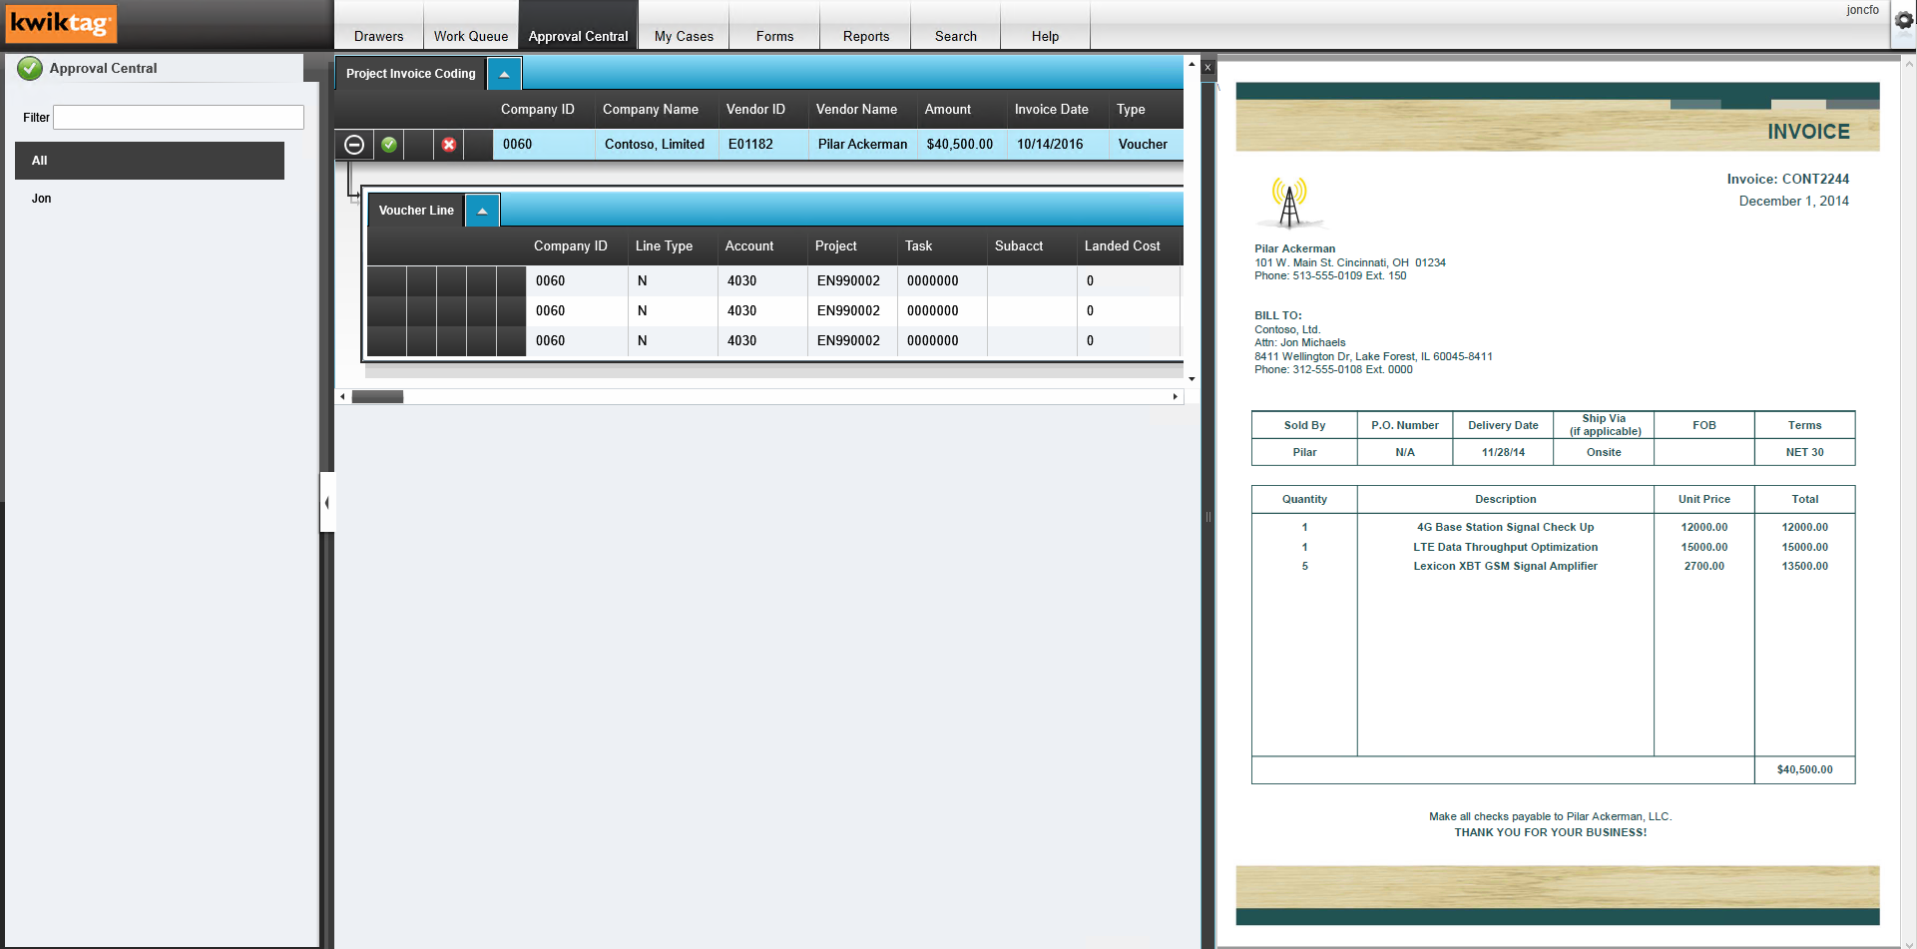
Task: Click the joncfo username
Action: 1862,10
